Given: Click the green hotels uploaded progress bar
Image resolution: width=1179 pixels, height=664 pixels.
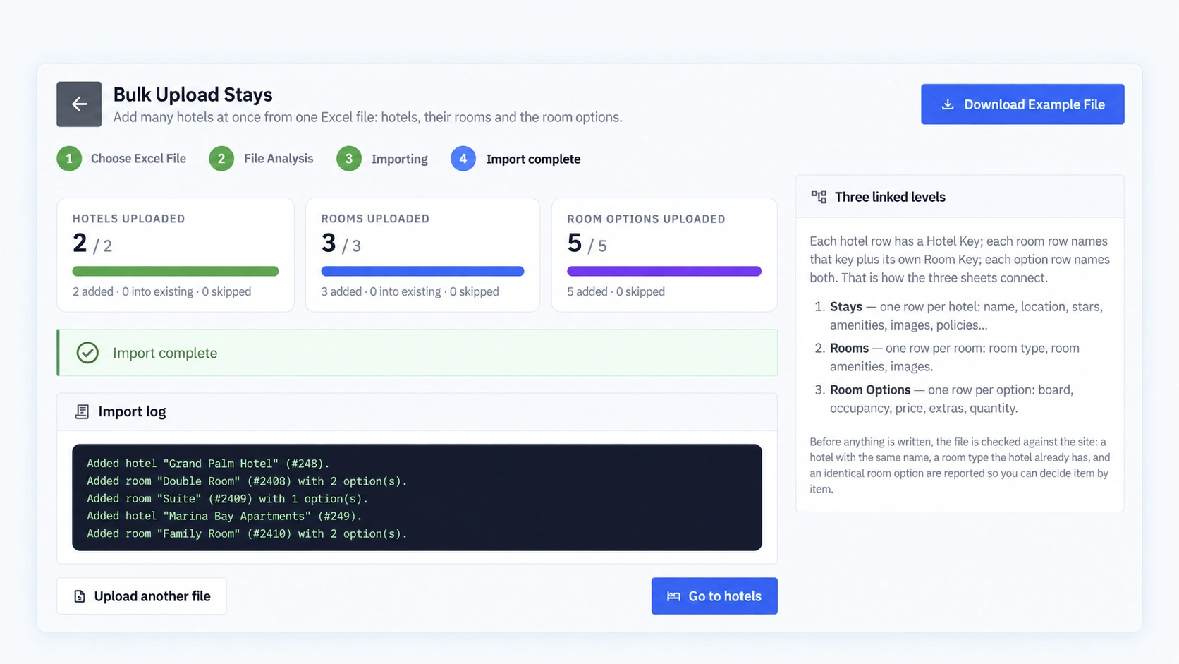Looking at the screenshot, I should point(176,271).
